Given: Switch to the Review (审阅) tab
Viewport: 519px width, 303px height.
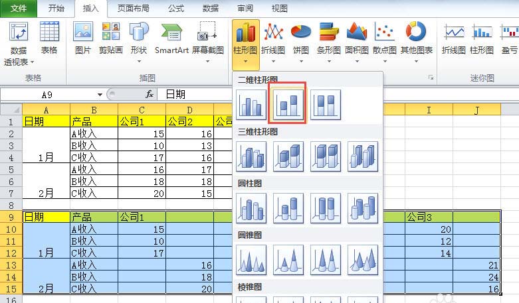Looking at the screenshot, I should pos(245,8).
